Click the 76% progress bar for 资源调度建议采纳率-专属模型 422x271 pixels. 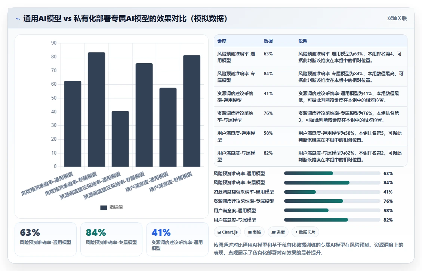tap(332, 201)
